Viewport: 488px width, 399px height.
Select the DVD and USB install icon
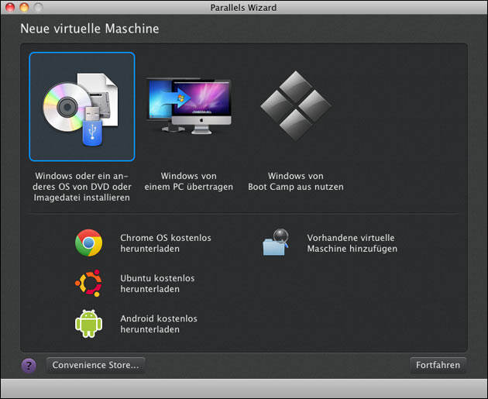coord(82,107)
